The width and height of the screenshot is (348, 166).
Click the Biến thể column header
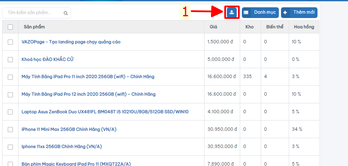click(x=275, y=27)
